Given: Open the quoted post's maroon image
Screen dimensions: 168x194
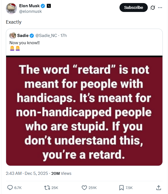Looking at the screenshot, I should click(84, 111).
